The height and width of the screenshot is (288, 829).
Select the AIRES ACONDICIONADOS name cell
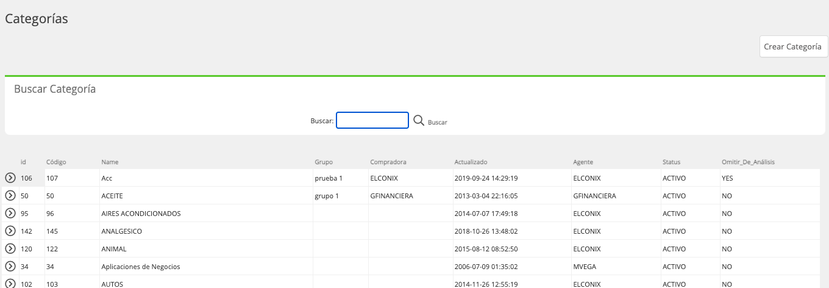point(207,214)
